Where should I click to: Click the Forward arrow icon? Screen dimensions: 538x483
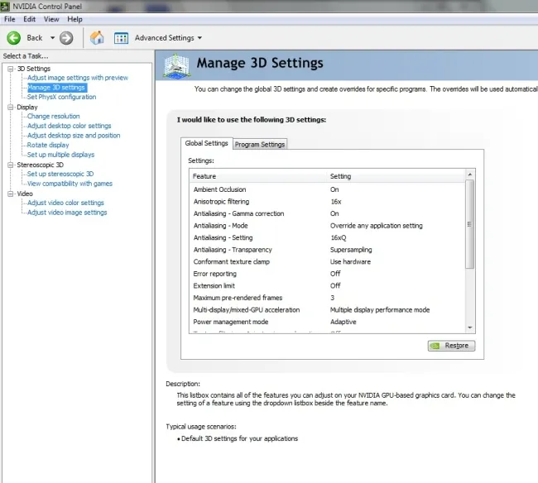coord(66,37)
